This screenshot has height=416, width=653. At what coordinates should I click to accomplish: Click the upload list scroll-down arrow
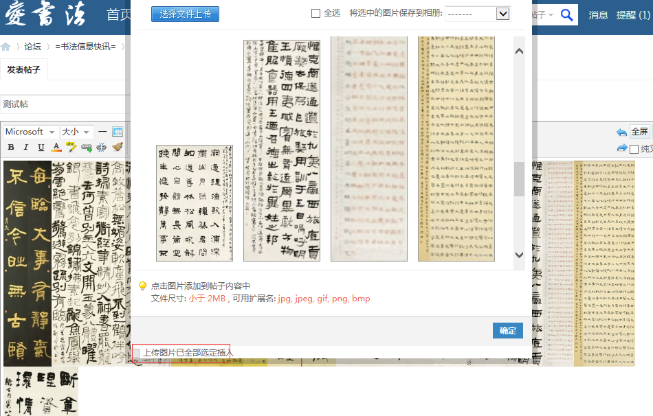tap(519, 255)
